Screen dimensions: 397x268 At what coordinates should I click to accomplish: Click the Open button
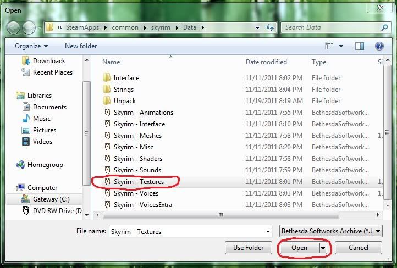tap(299, 248)
